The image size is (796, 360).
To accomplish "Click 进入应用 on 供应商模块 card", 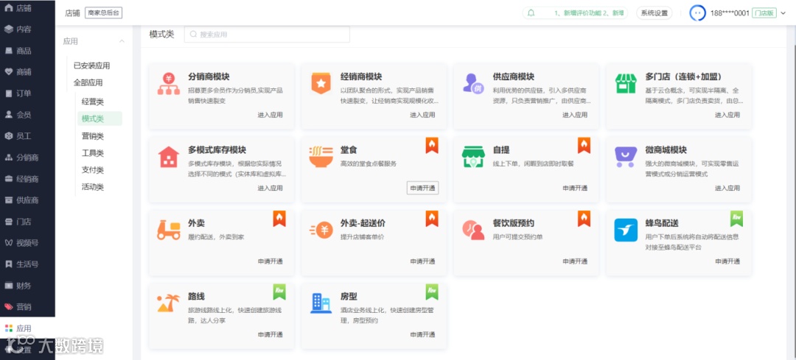I will [x=575, y=115].
